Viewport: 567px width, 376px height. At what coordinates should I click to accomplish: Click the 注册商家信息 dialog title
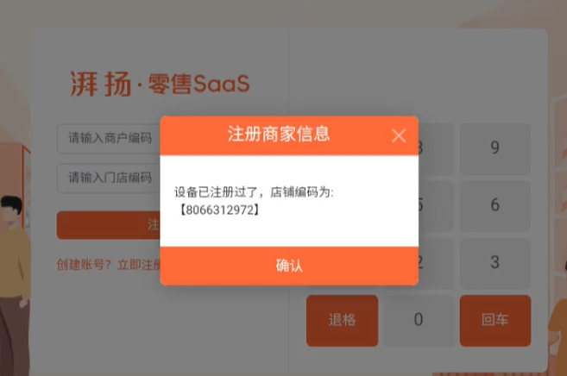point(279,134)
